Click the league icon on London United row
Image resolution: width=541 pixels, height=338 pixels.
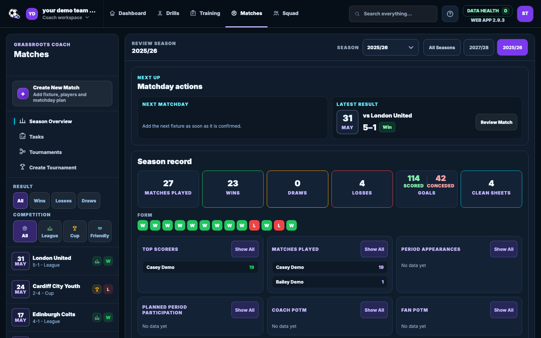pos(97,261)
